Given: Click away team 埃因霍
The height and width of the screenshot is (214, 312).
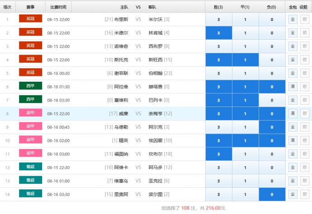Looking at the screenshot, I should click(x=156, y=141).
